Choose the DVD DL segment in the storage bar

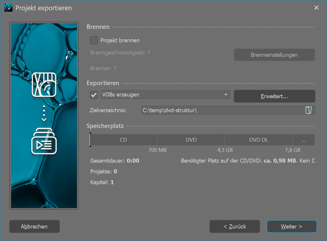[259, 140]
